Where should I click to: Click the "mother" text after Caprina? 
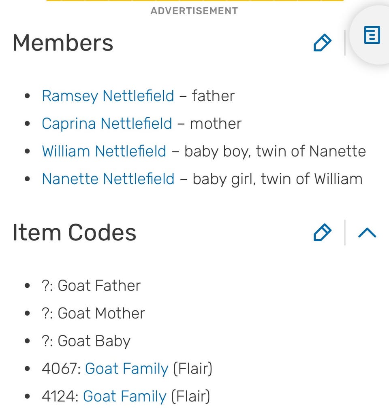point(216,123)
